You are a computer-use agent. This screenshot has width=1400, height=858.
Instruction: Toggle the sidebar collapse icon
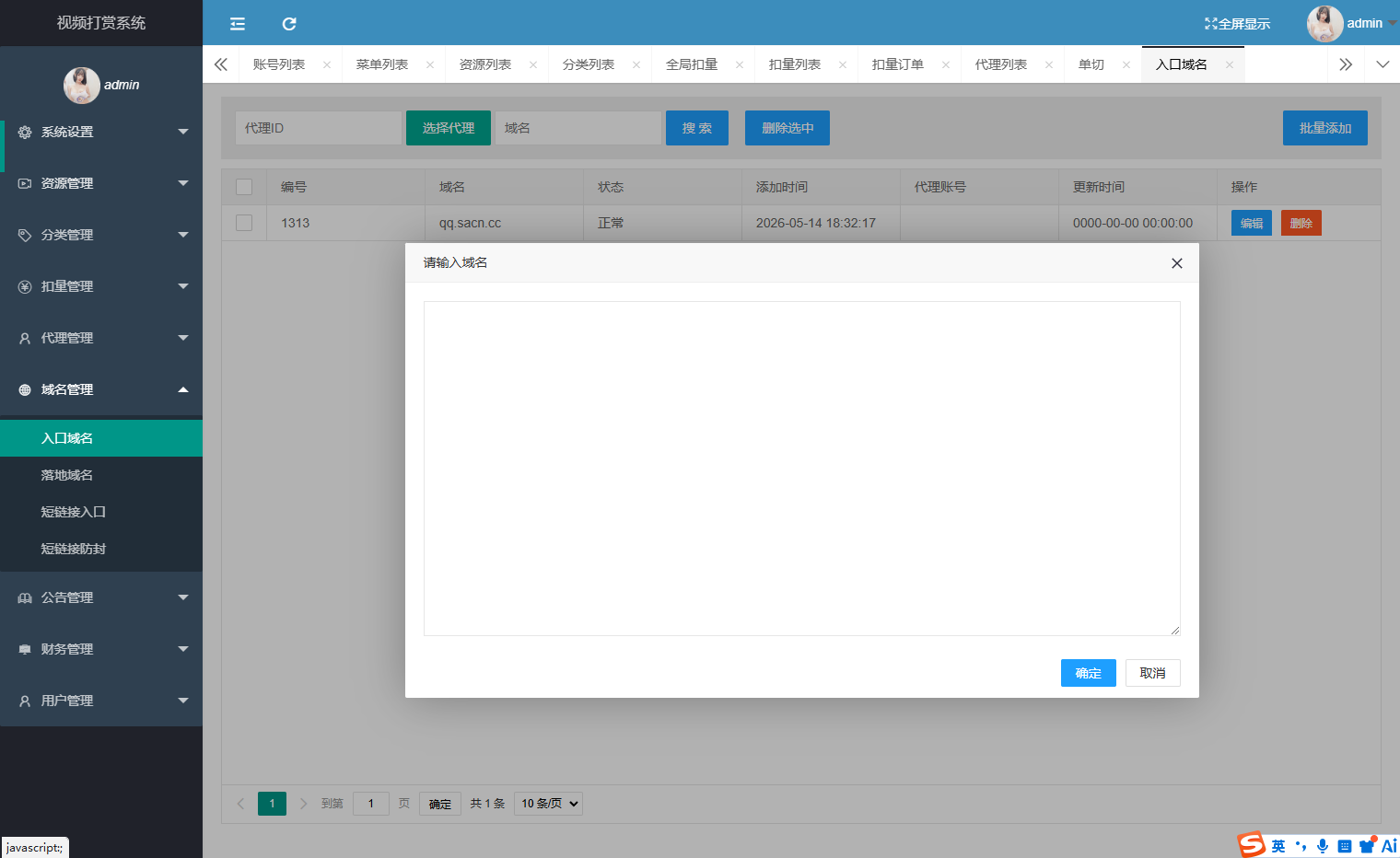coord(238,24)
